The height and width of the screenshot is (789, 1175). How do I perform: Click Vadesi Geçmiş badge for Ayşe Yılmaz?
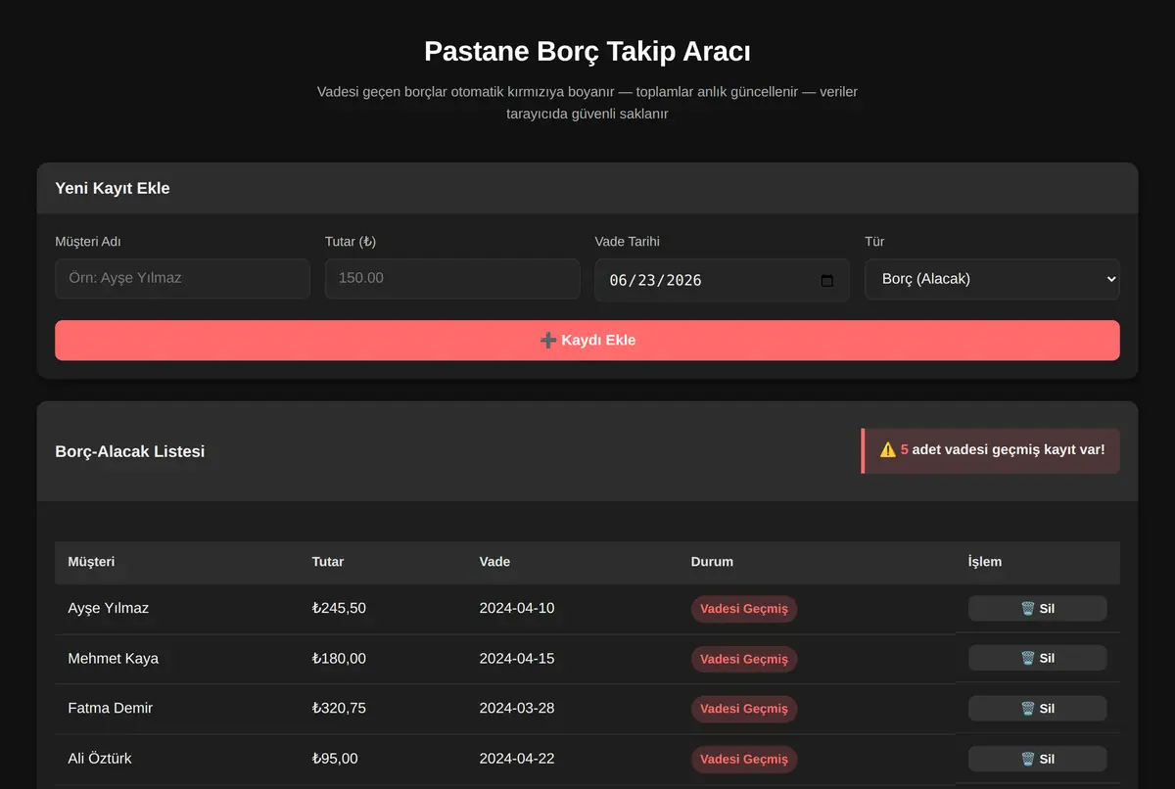(x=744, y=609)
